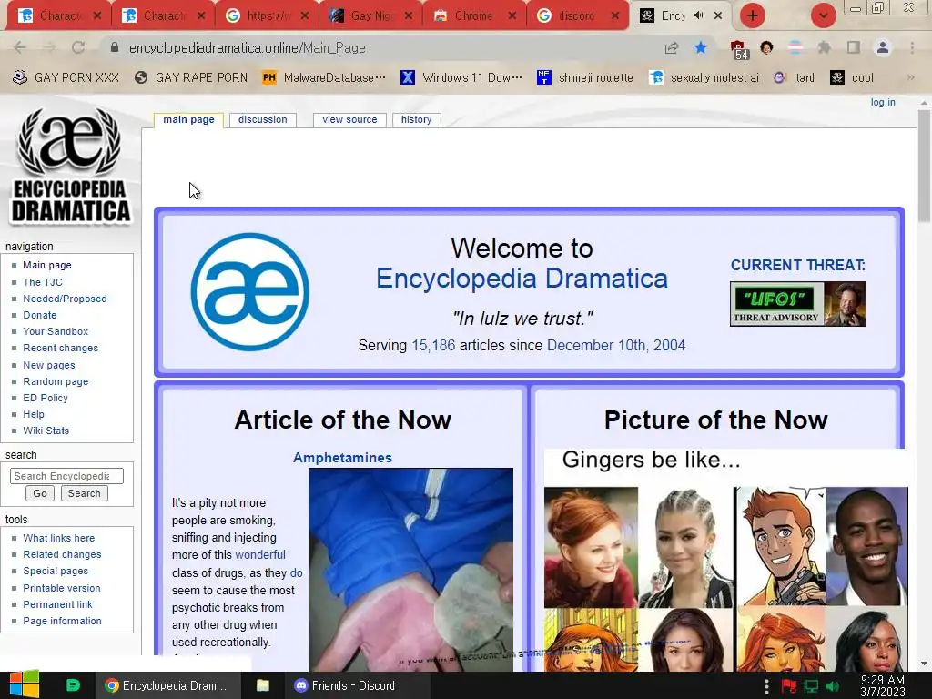932x699 pixels.
Task: Click the 15,186 articles count link
Action: tap(433, 345)
